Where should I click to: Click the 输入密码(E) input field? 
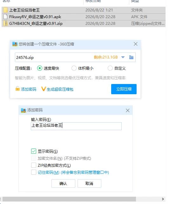coord(76,126)
